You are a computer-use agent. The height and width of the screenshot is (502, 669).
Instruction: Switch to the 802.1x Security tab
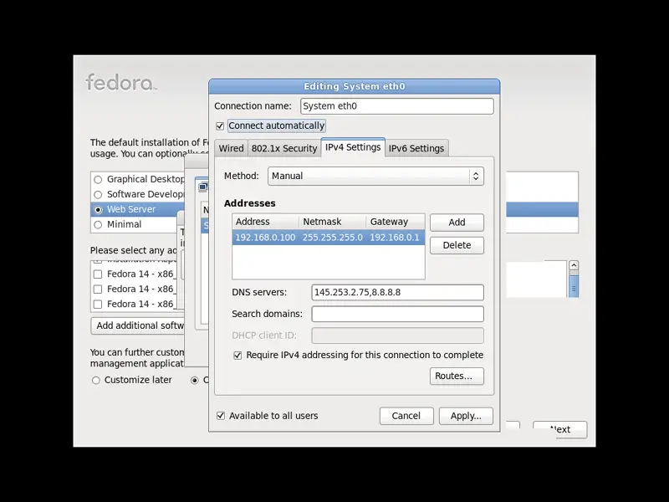pyautogui.click(x=283, y=148)
